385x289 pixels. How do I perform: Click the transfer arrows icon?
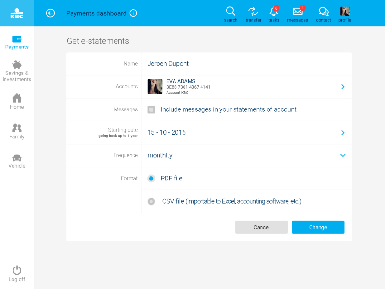click(253, 12)
